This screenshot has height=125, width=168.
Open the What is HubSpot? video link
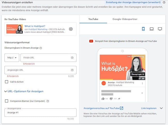click(35, 26)
